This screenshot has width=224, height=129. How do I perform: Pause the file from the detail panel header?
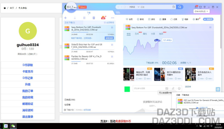tap(210, 27)
